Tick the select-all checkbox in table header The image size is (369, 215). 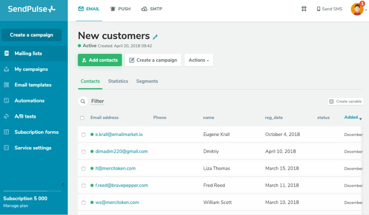pyautogui.click(x=82, y=118)
